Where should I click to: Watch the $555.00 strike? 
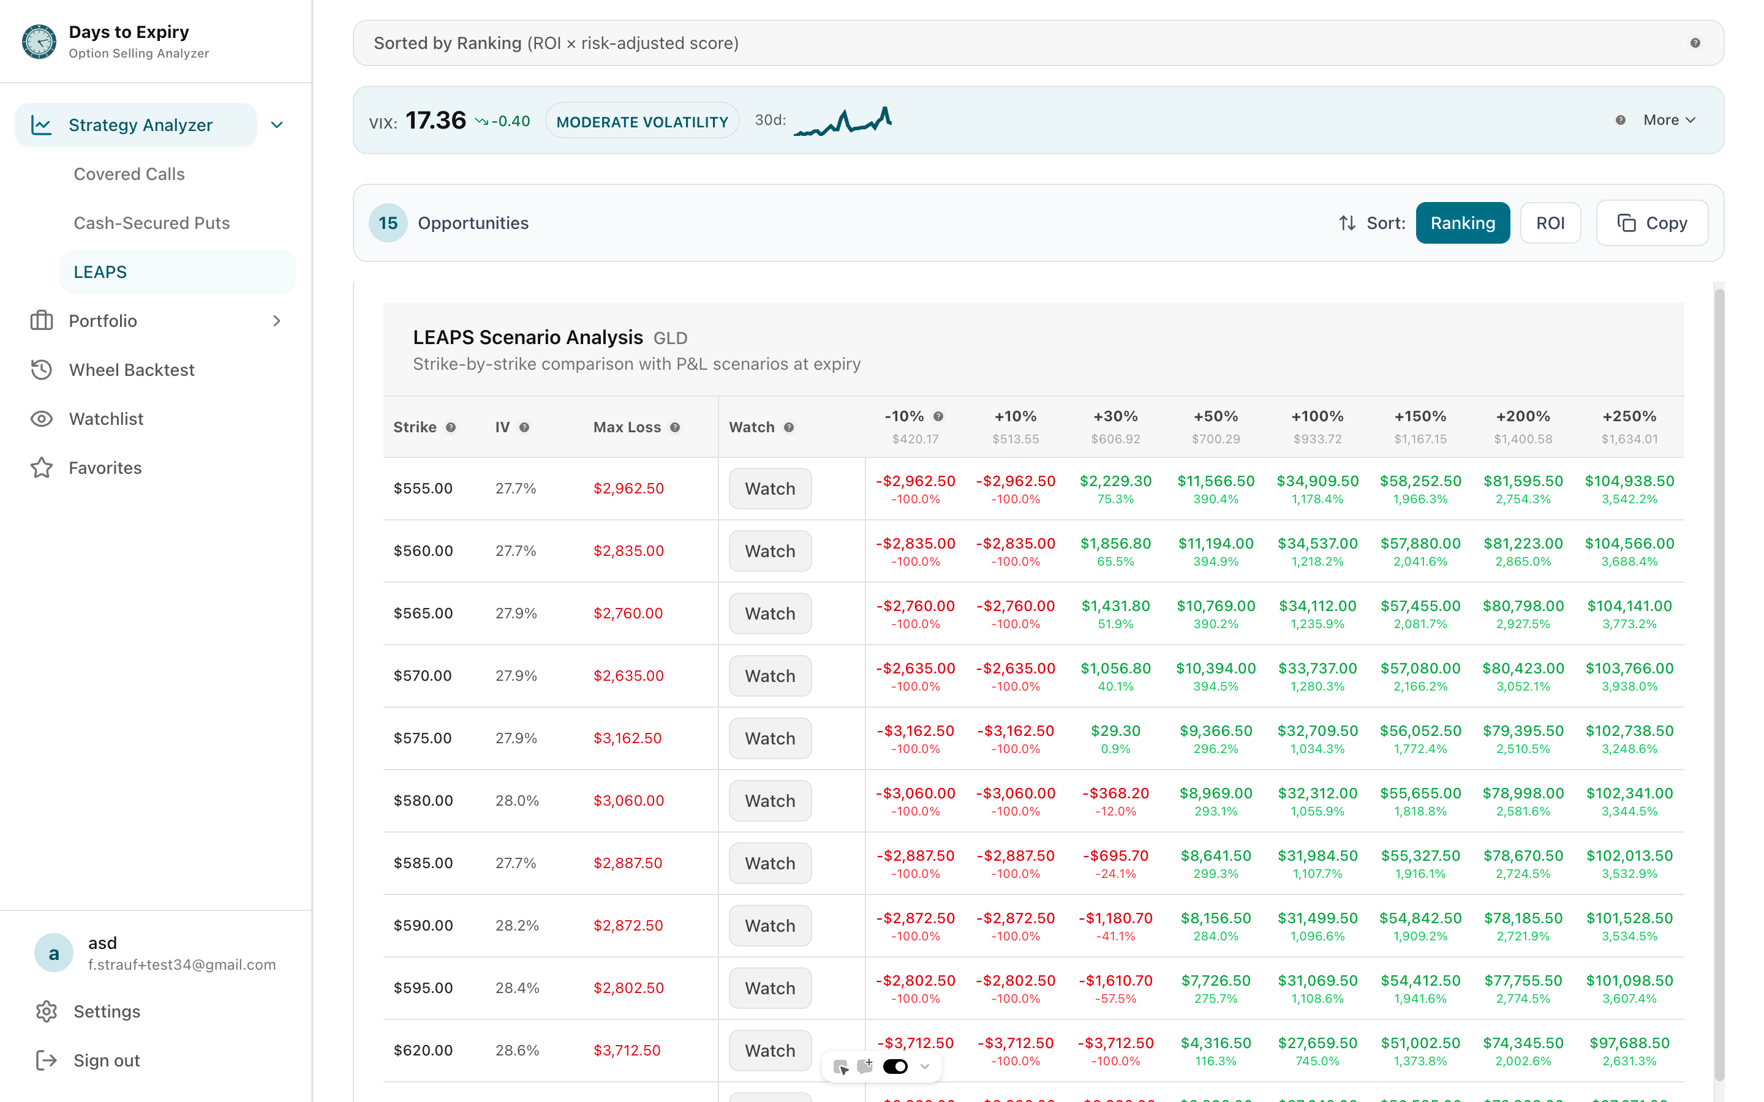click(x=769, y=489)
